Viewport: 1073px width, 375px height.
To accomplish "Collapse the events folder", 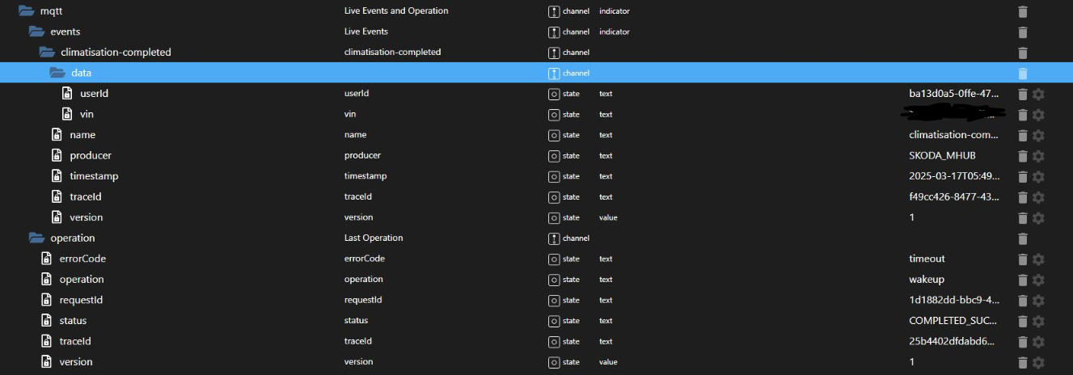I will click(x=36, y=32).
